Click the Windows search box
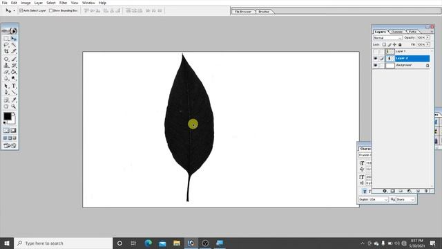 [64, 243]
